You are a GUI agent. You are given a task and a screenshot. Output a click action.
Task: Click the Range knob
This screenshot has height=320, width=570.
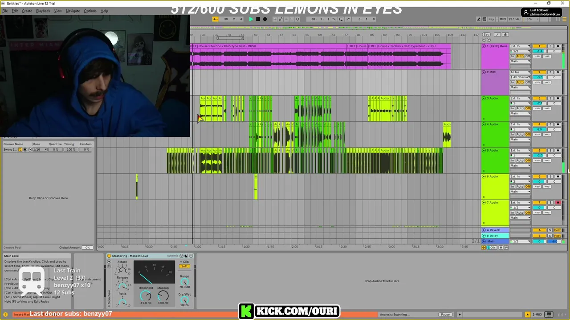[x=184, y=283]
